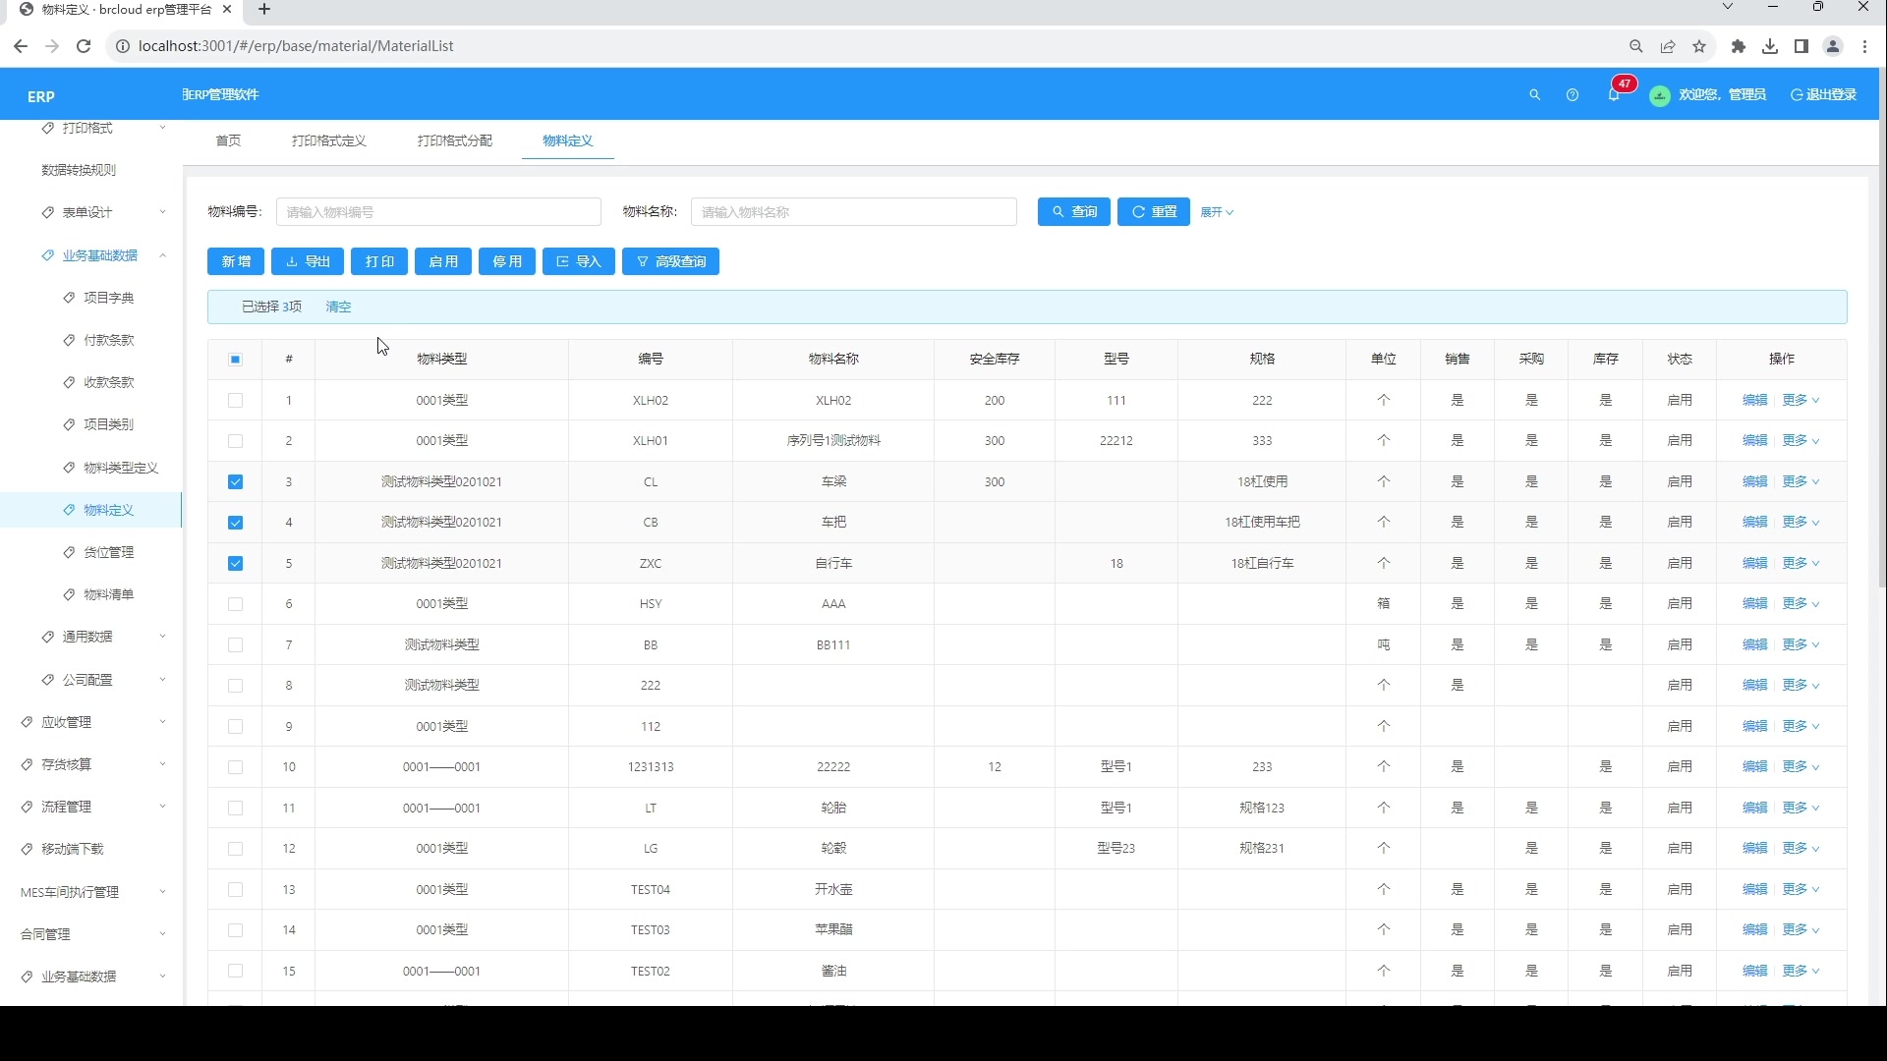
Task: Open a new browser tab
Action: click(263, 10)
